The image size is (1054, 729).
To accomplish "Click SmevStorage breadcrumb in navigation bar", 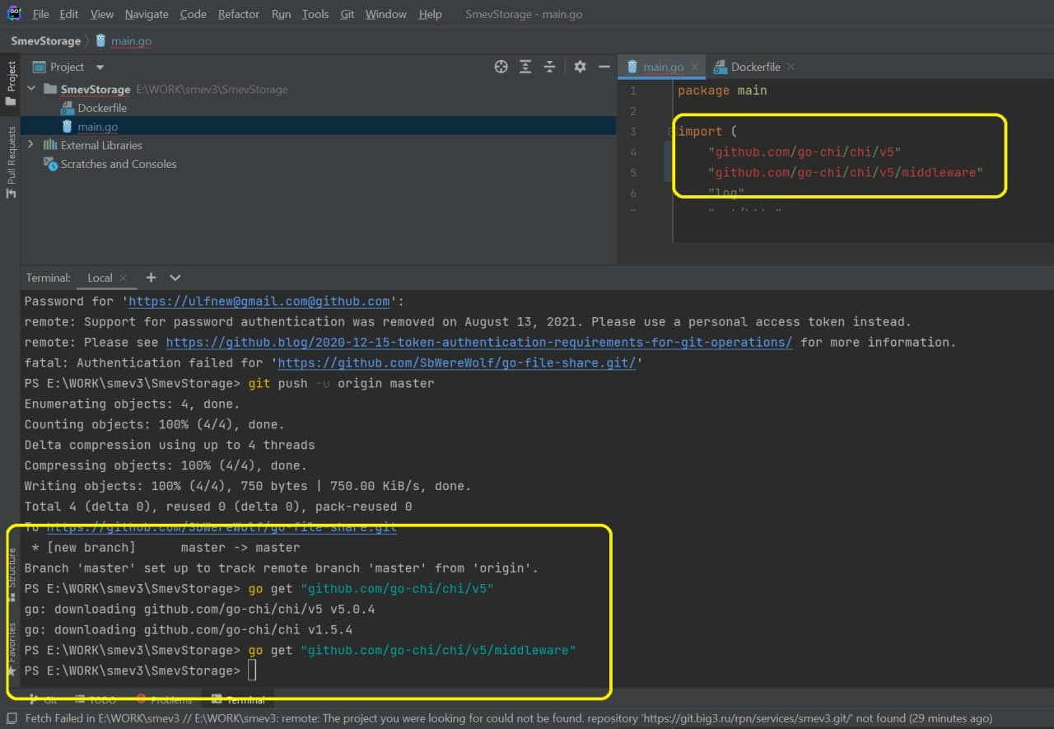I will 45,40.
